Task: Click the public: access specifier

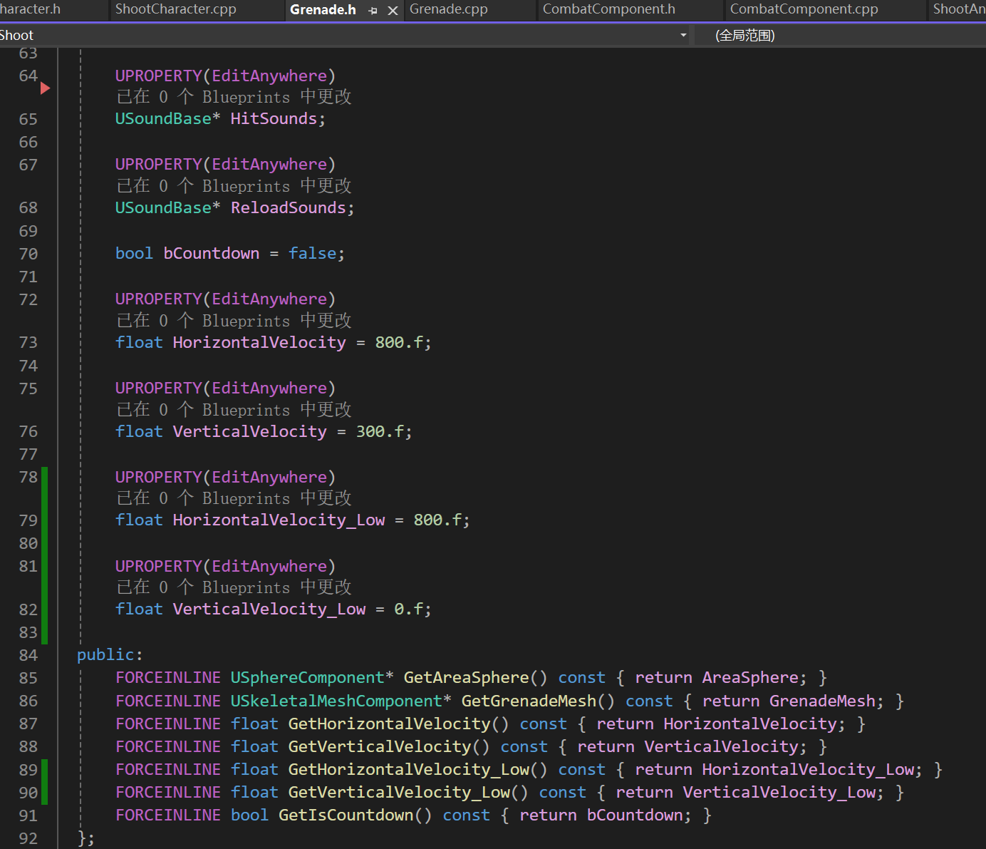Action: coord(110,654)
